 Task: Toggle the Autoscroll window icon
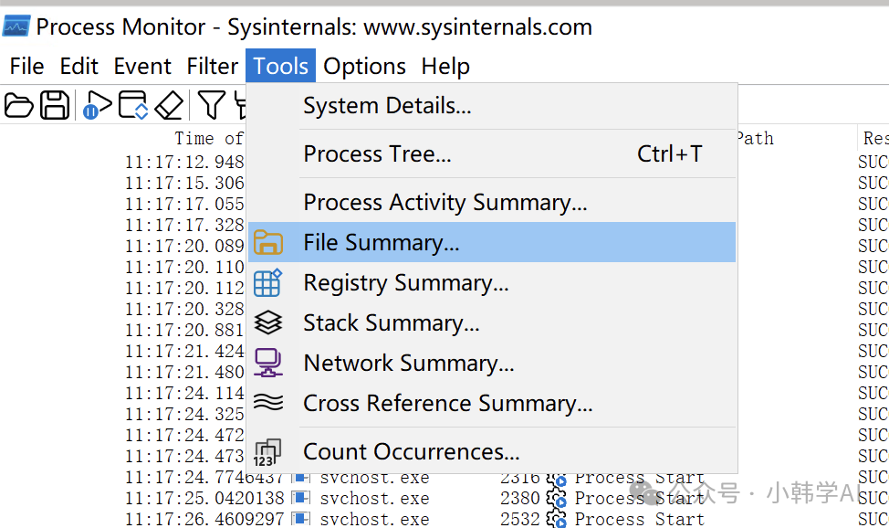click(x=133, y=105)
